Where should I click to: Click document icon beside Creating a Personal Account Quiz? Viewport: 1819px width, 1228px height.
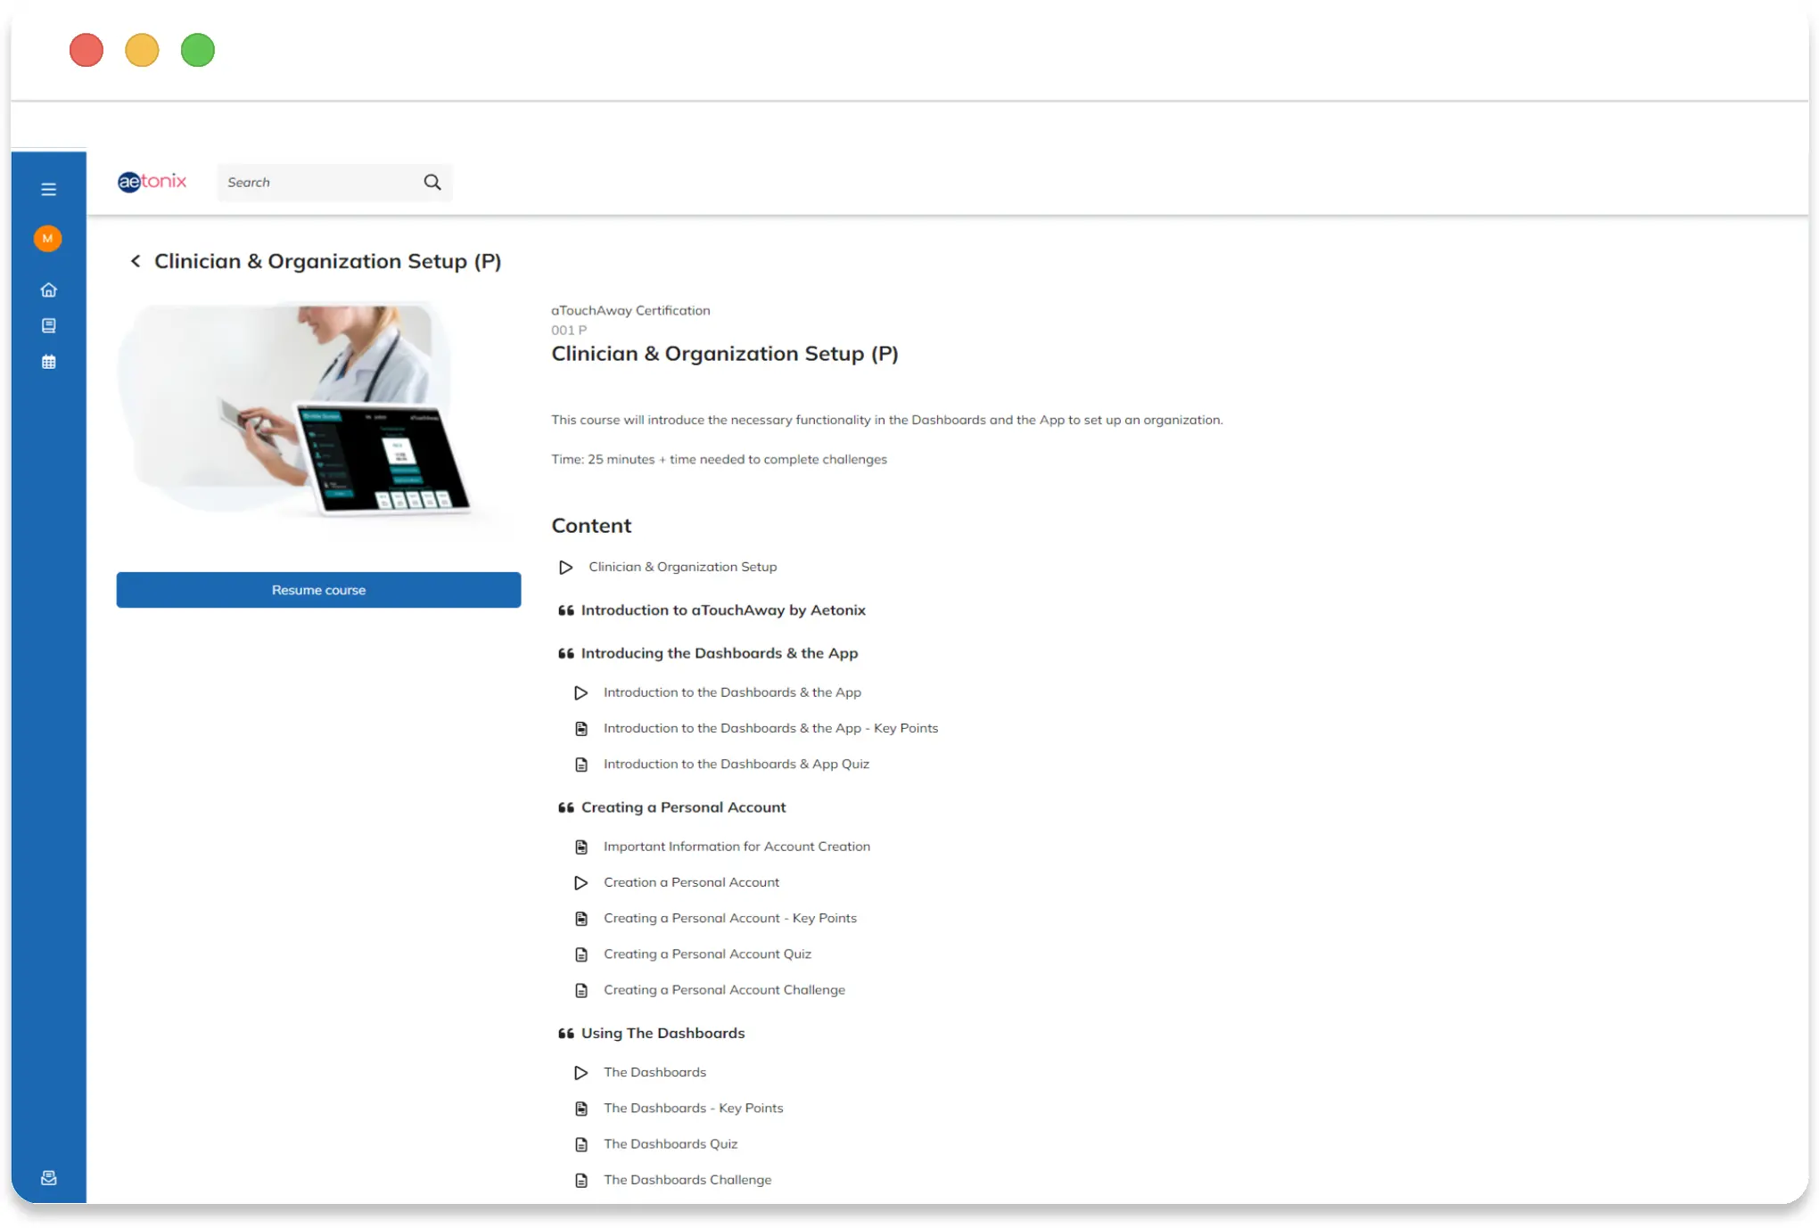point(580,954)
